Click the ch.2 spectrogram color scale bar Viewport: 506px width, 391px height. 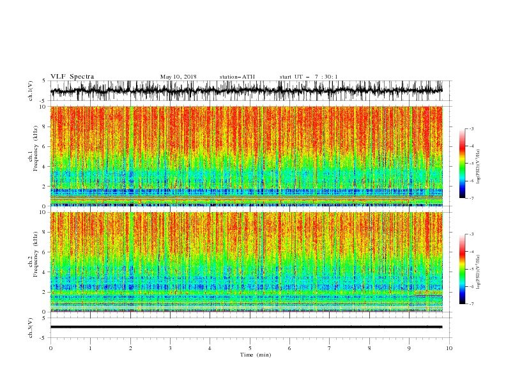(463, 269)
